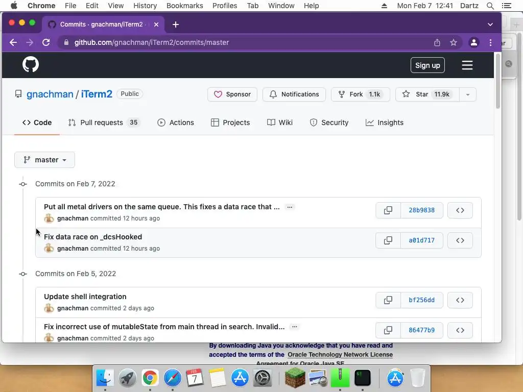
Task: Open the master branch dropdown
Action: [45, 160]
